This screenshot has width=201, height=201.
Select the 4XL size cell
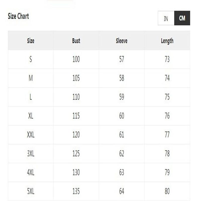tap(31, 172)
